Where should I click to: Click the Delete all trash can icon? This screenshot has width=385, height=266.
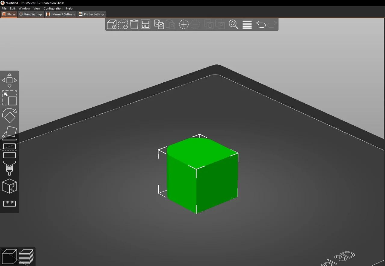pyautogui.click(x=134, y=24)
